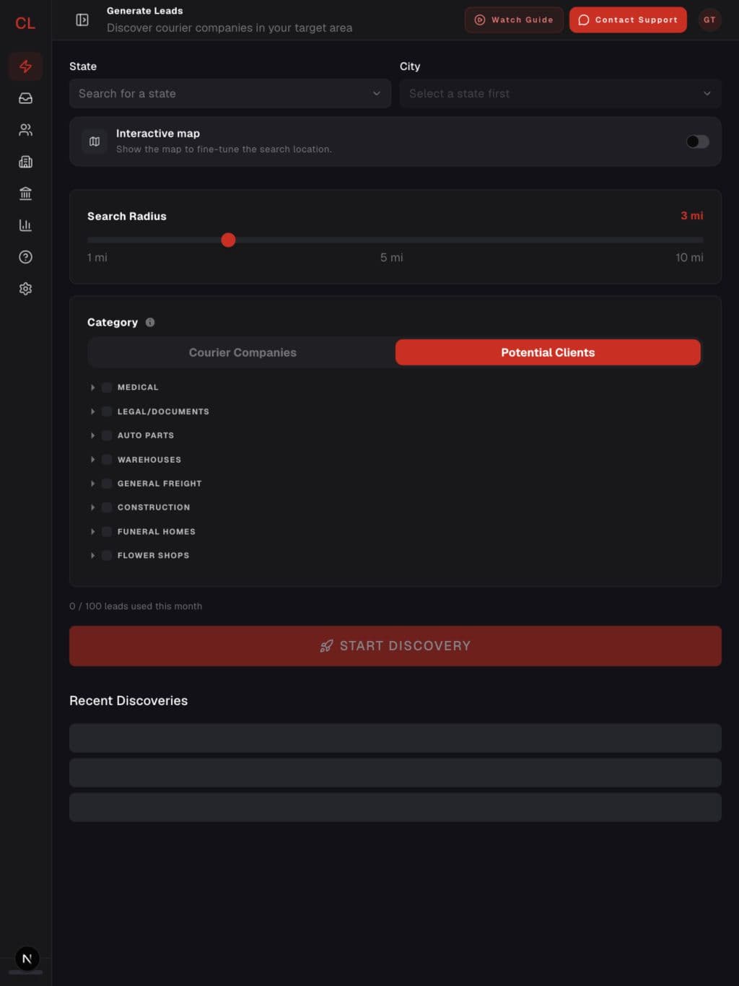The height and width of the screenshot is (986, 739).
Task: Check the General Freight checkbox
Action: click(107, 484)
